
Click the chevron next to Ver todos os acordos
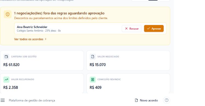tap(45, 39)
